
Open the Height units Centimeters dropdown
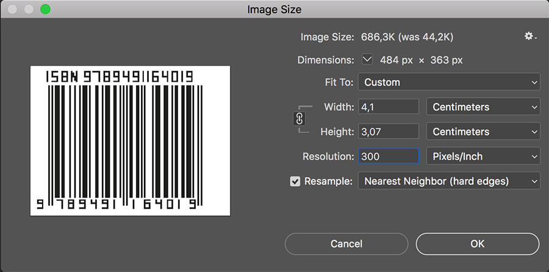483,132
